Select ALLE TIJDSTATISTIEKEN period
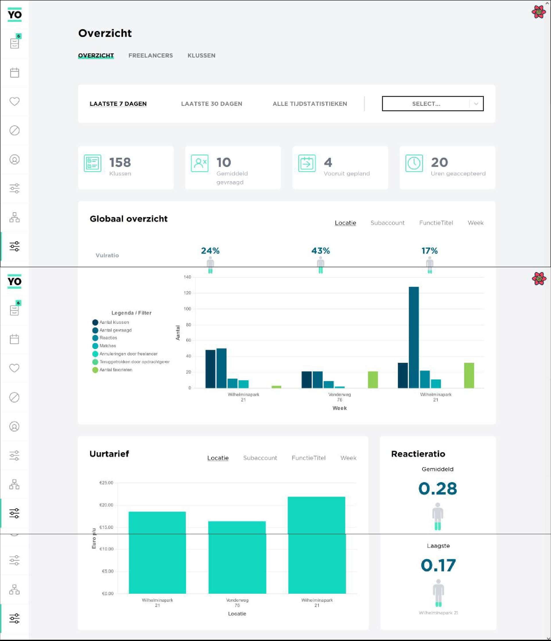Viewport: 551px width, 641px height. point(310,104)
